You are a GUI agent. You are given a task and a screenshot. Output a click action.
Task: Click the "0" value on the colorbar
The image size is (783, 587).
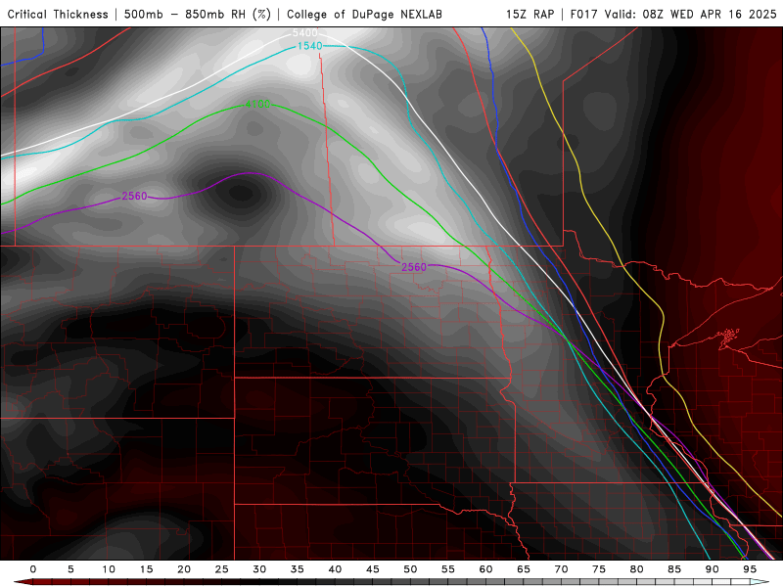[x=33, y=569]
